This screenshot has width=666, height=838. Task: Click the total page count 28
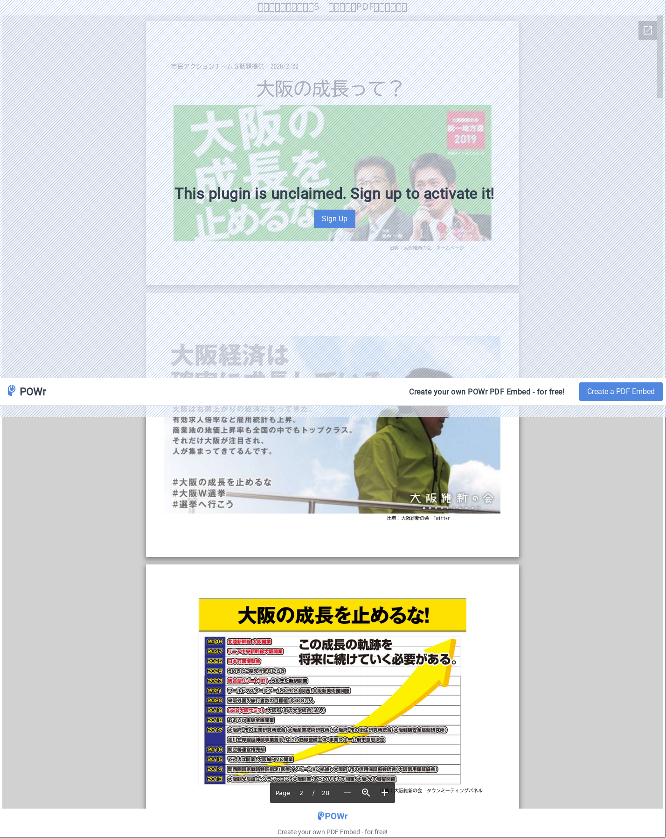[x=326, y=793]
